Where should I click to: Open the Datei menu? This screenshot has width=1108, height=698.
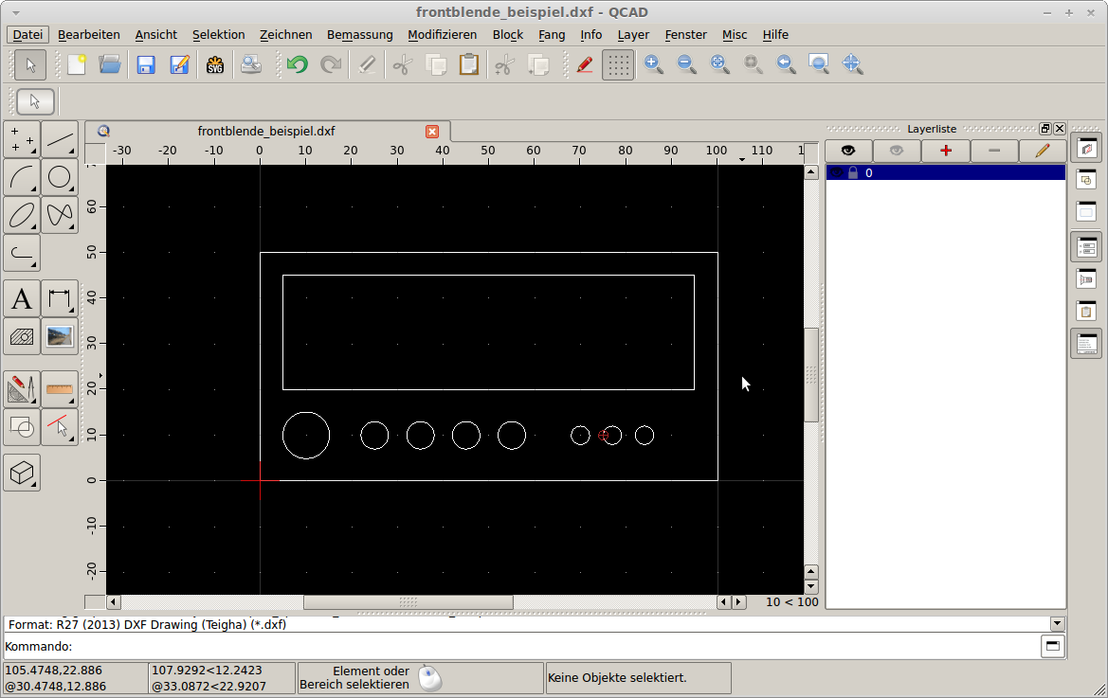pos(27,35)
